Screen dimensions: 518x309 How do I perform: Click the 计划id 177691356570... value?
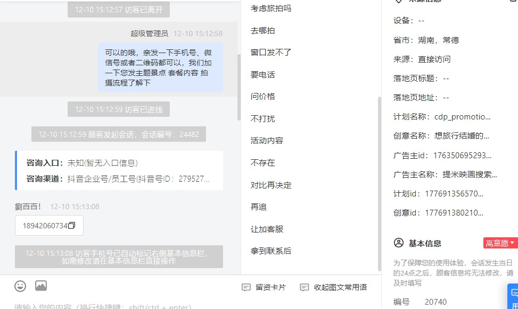[454, 193]
